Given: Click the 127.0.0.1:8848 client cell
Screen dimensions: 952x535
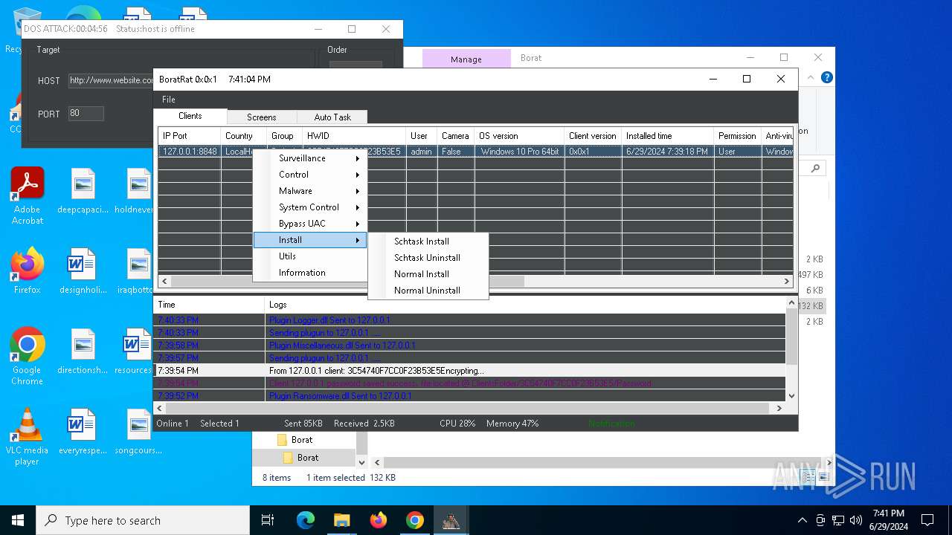Looking at the screenshot, I should (190, 152).
